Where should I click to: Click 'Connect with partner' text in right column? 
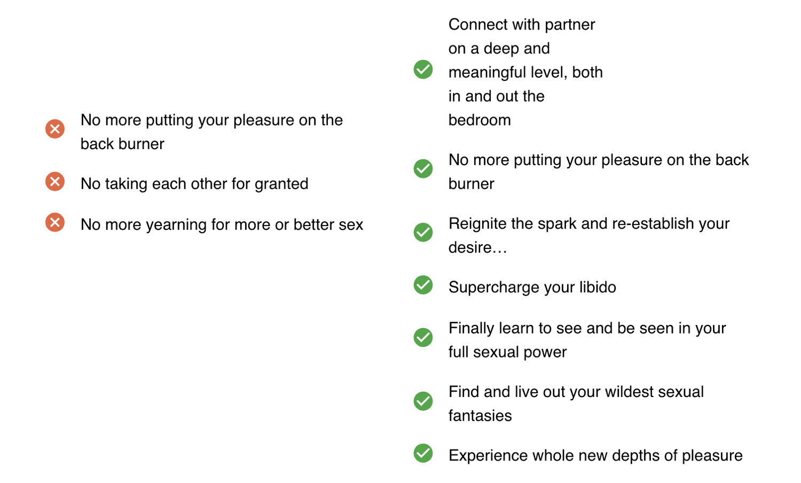coord(521,25)
